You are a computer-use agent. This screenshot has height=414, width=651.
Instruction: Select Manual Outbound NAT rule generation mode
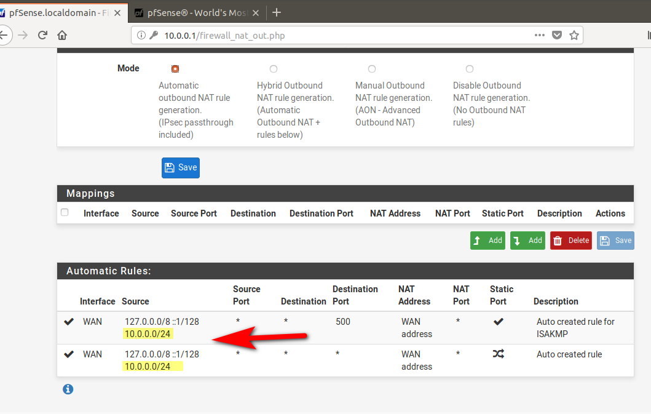371,68
